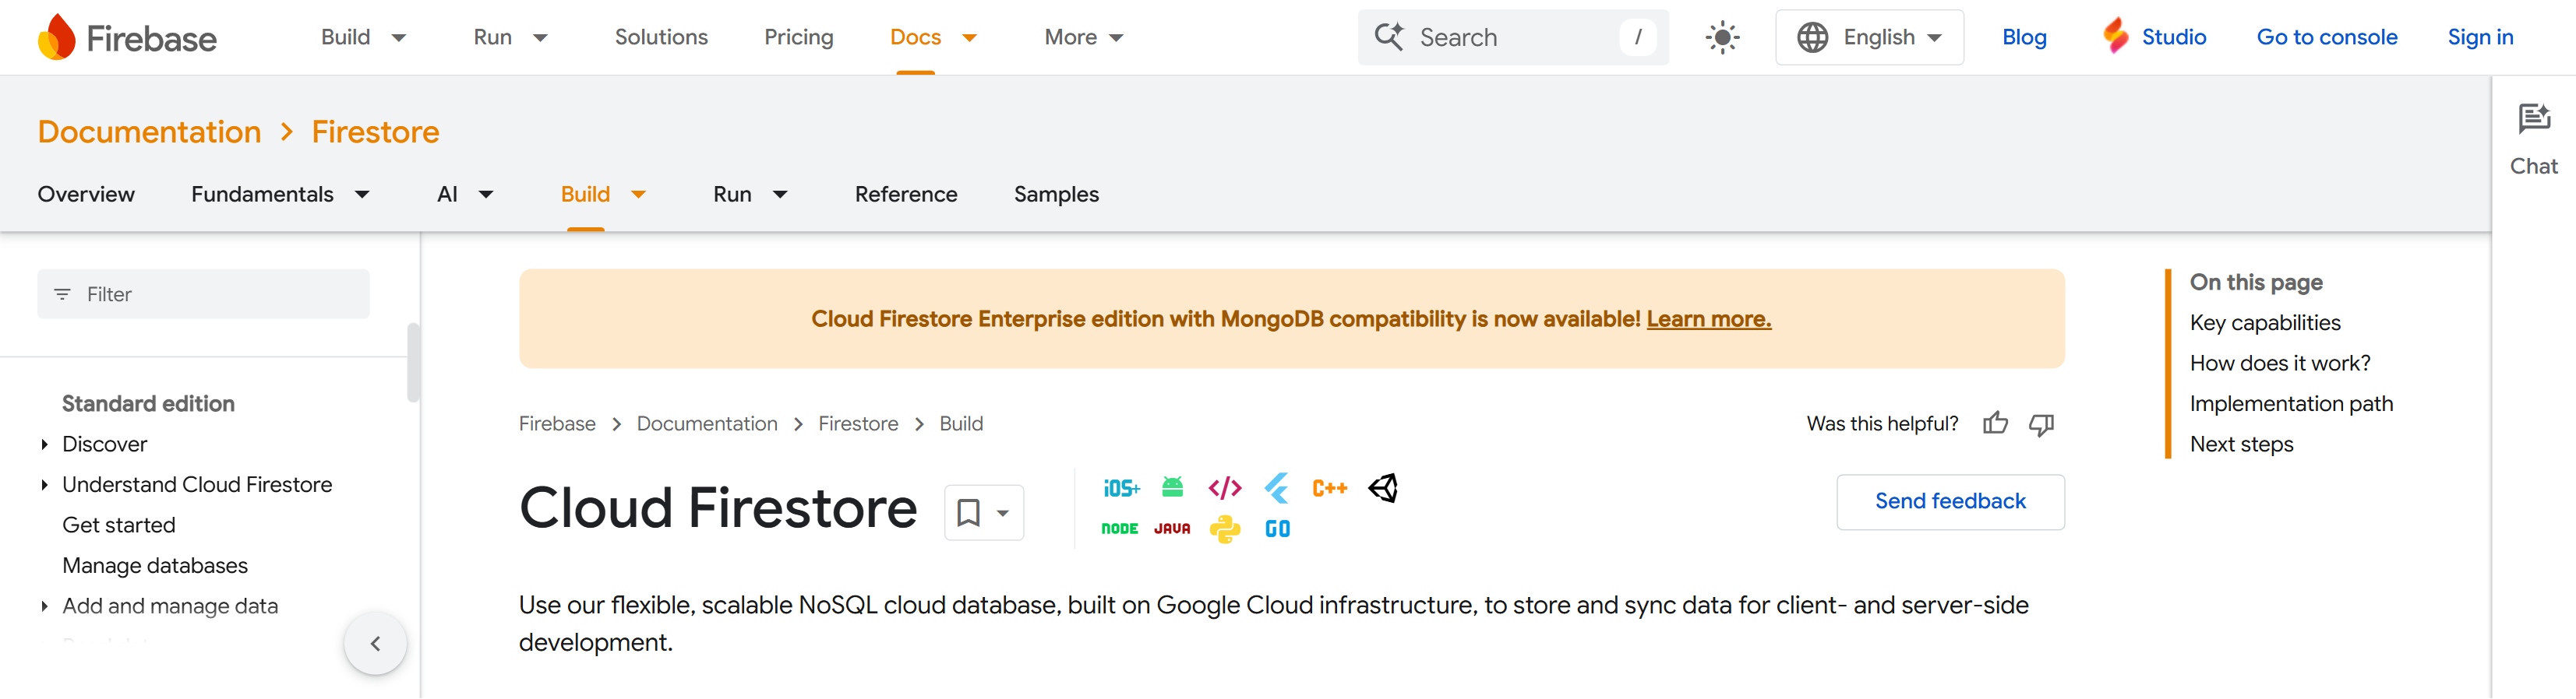Follow the Learn more banner link
Viewport: 2576px width, 699px height.
coord(1708,318)
